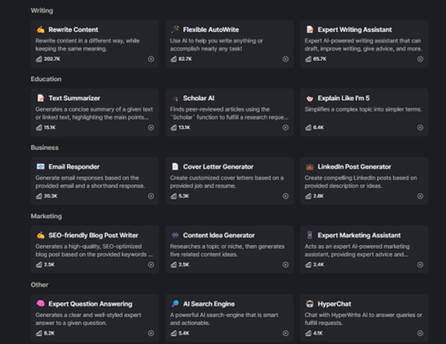
Task: Open the Rewrite Content tool title
Action: (73, 30)
